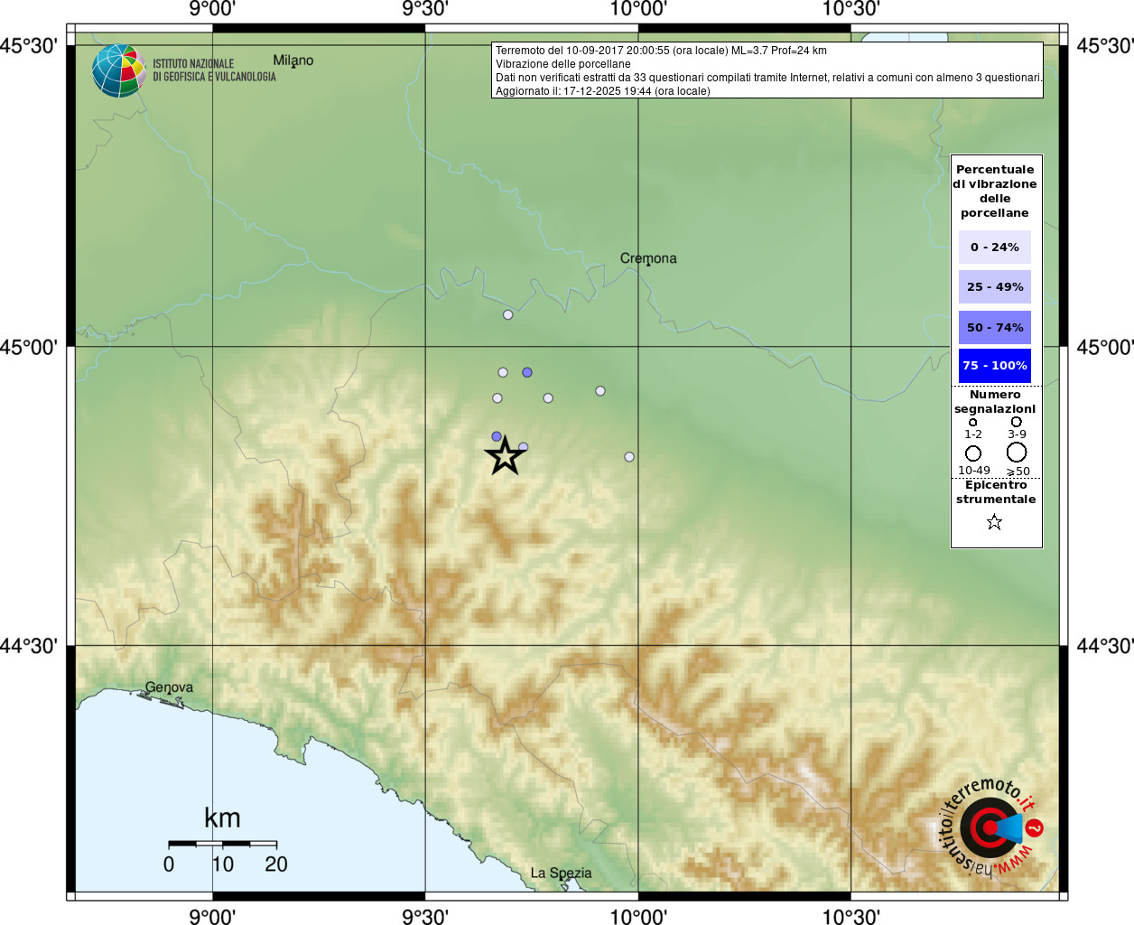Click the easternmost report circle near 10°00' meridian
Viewport: 1134px width, 925px height.
coord(629,457)
